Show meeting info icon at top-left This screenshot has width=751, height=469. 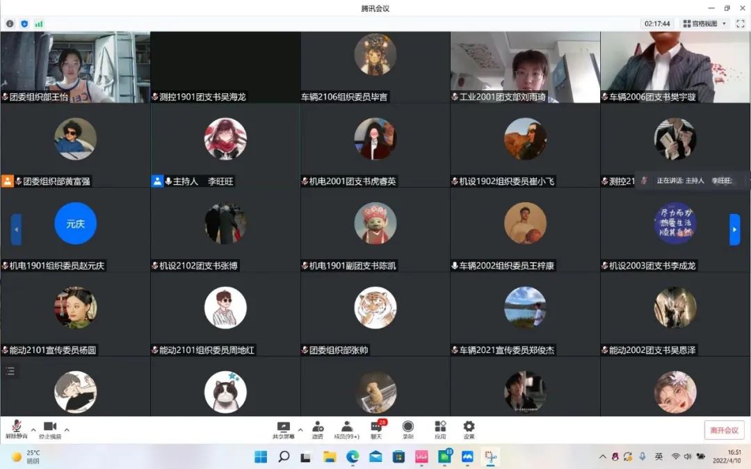10,24
